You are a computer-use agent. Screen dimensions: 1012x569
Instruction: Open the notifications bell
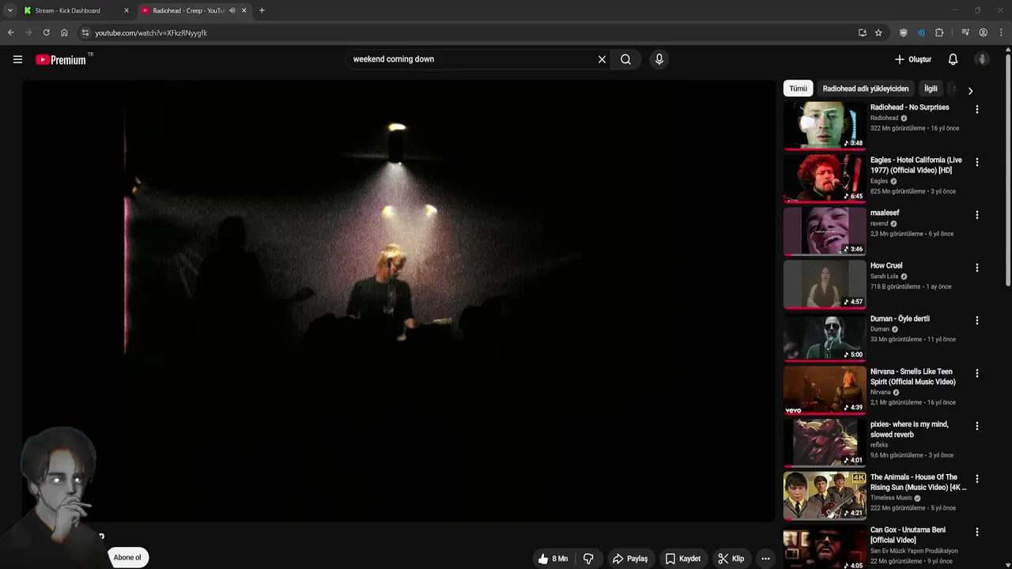tap(953, 59)
